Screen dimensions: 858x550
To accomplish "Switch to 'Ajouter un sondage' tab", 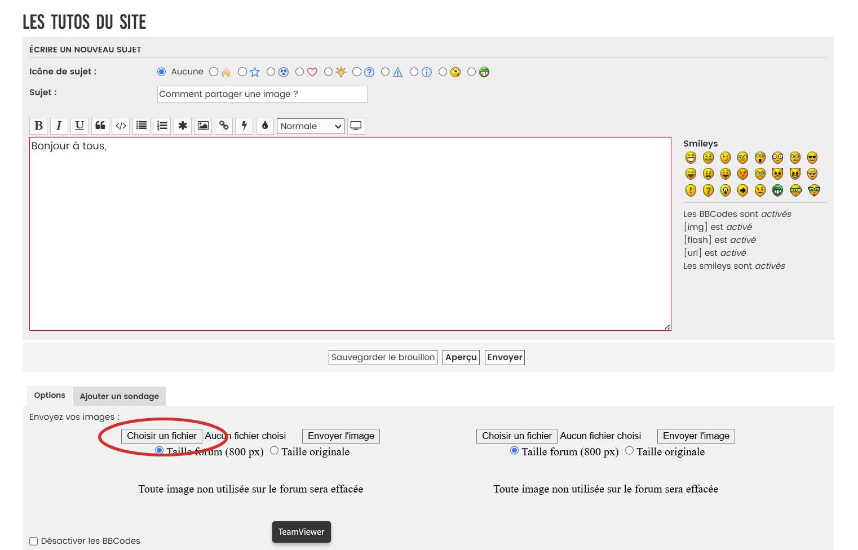I will 119,396.
